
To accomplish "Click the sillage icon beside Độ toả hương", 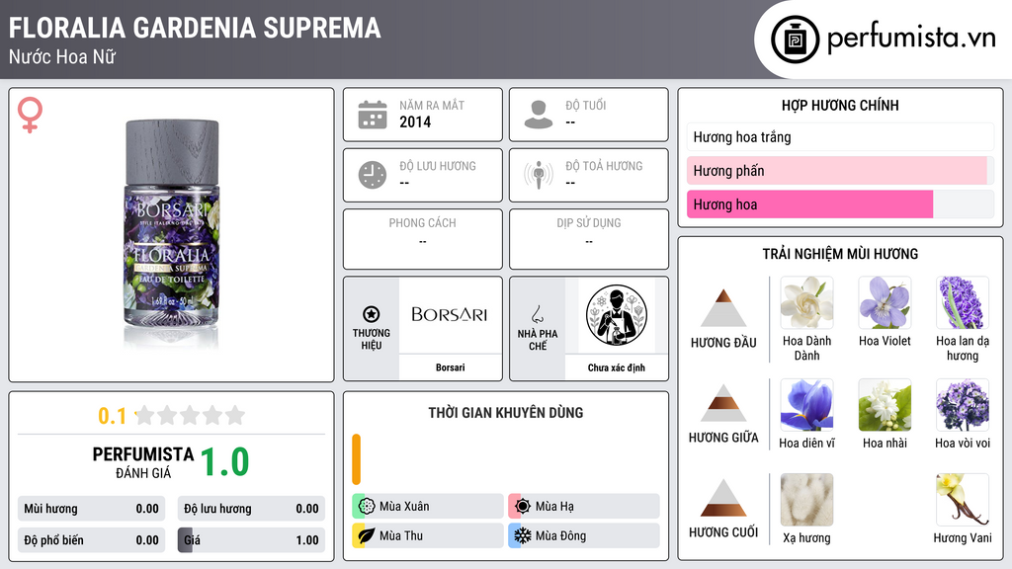I will click(539, 175).
